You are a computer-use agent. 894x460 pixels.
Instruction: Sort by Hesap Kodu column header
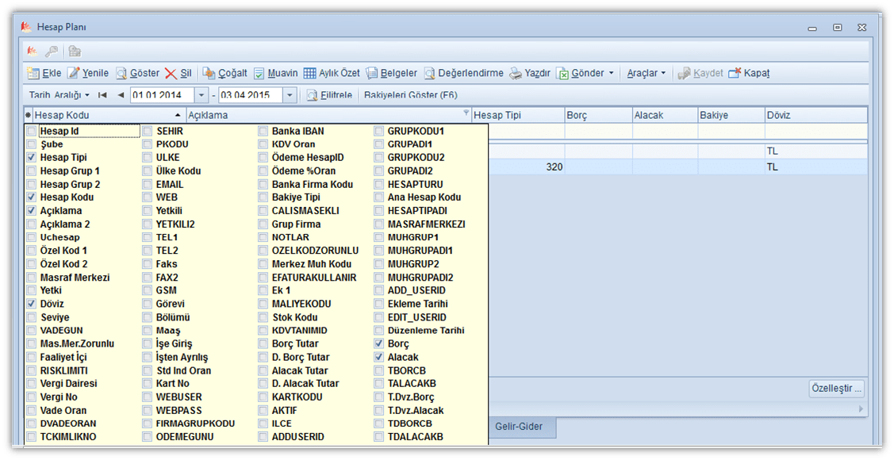click(x=109, y=115)
